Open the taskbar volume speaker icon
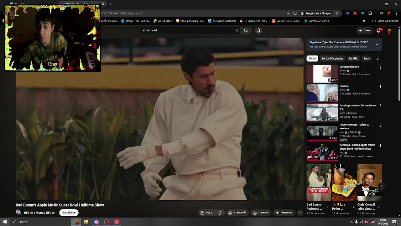Image resolution: width=401 pixels, height=226 pixels. tap(362, 222)
